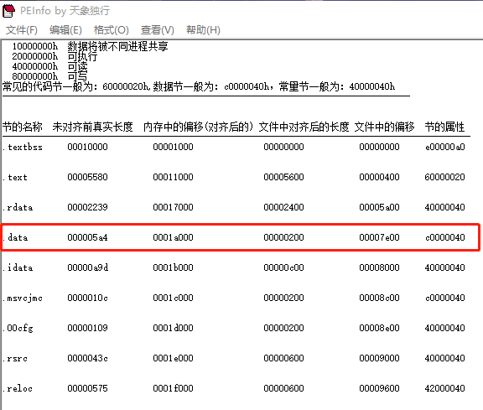Image resolution: width=483 pixels, height=410 pixels.
Task: Click memory offset 0001a000 of .data
Action: [173, 237]
